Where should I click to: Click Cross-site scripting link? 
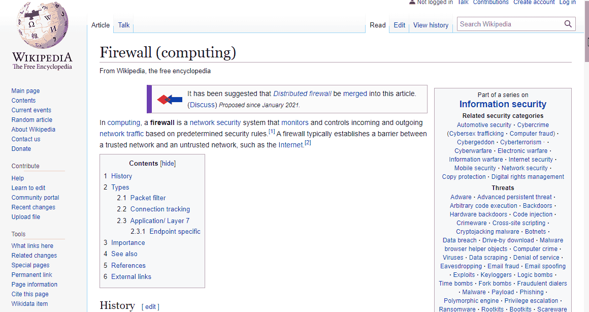pos(519,223)
